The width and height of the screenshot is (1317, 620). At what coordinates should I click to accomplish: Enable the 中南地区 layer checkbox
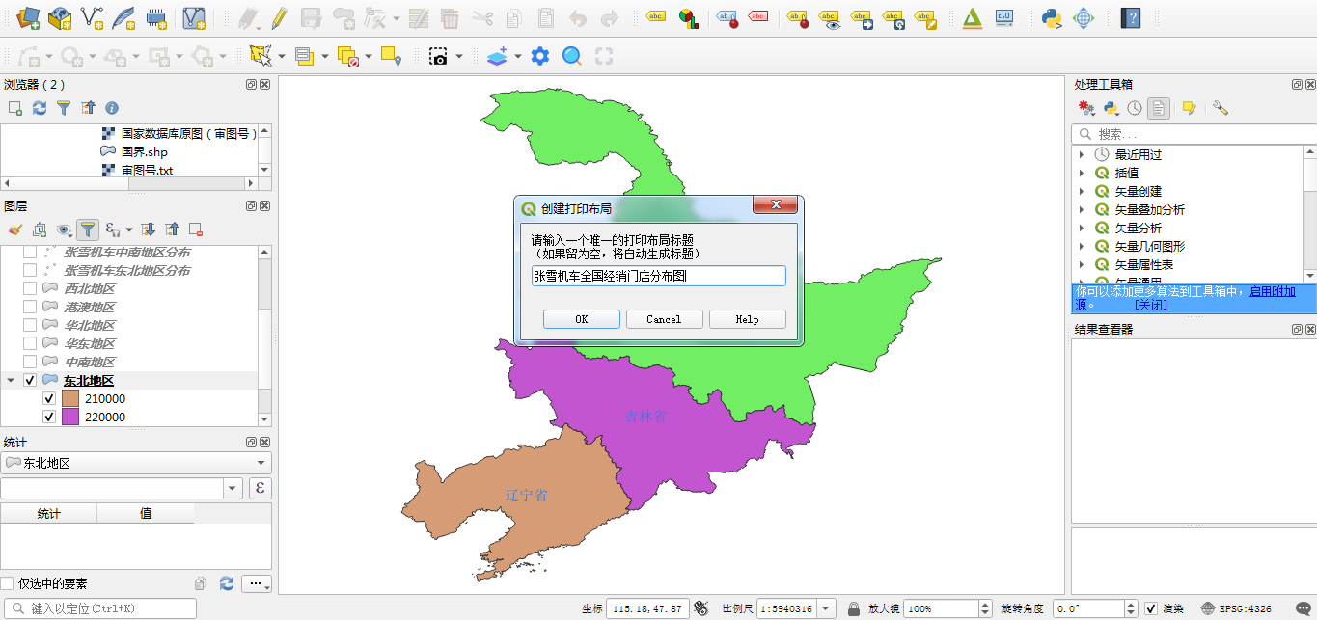click(x=30, y=362)
